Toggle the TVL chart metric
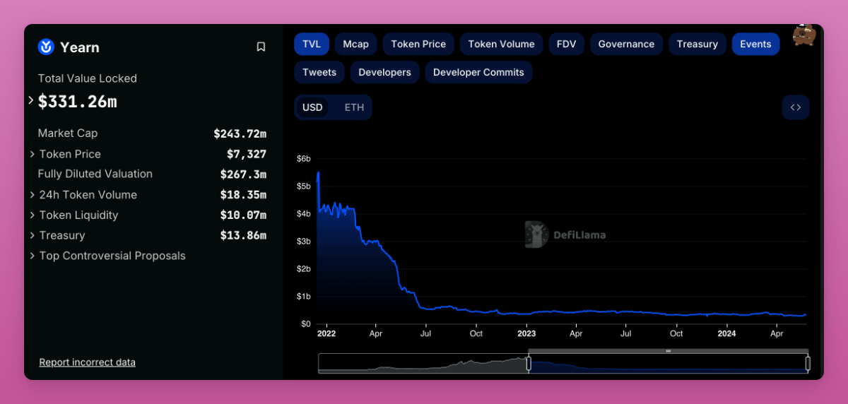848x404 pixels. pos(312,44)
